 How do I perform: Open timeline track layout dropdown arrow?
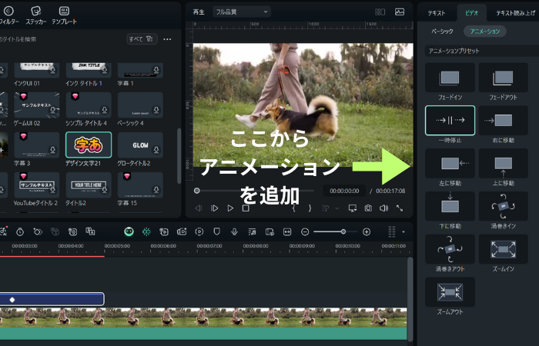pos(403,232)
